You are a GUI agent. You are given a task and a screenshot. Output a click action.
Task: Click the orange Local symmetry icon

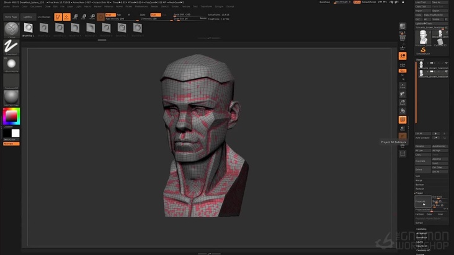(403, 56)
